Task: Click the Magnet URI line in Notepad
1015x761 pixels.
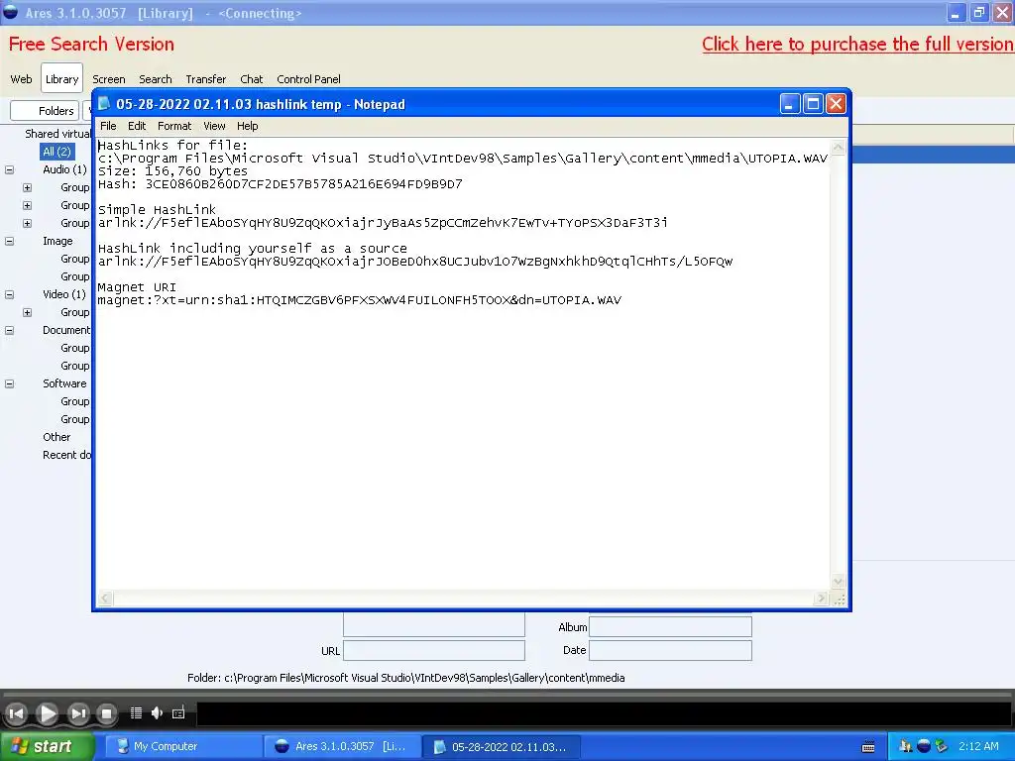Action: point(359,300)
